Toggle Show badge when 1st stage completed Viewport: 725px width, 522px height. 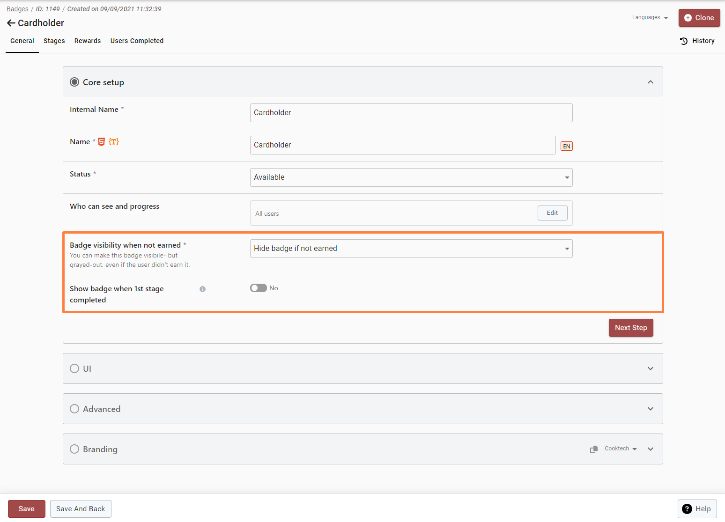[259, 288]
